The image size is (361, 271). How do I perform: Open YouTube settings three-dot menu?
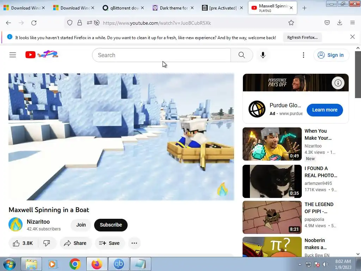pyautogui.click(x=304, y=55)
